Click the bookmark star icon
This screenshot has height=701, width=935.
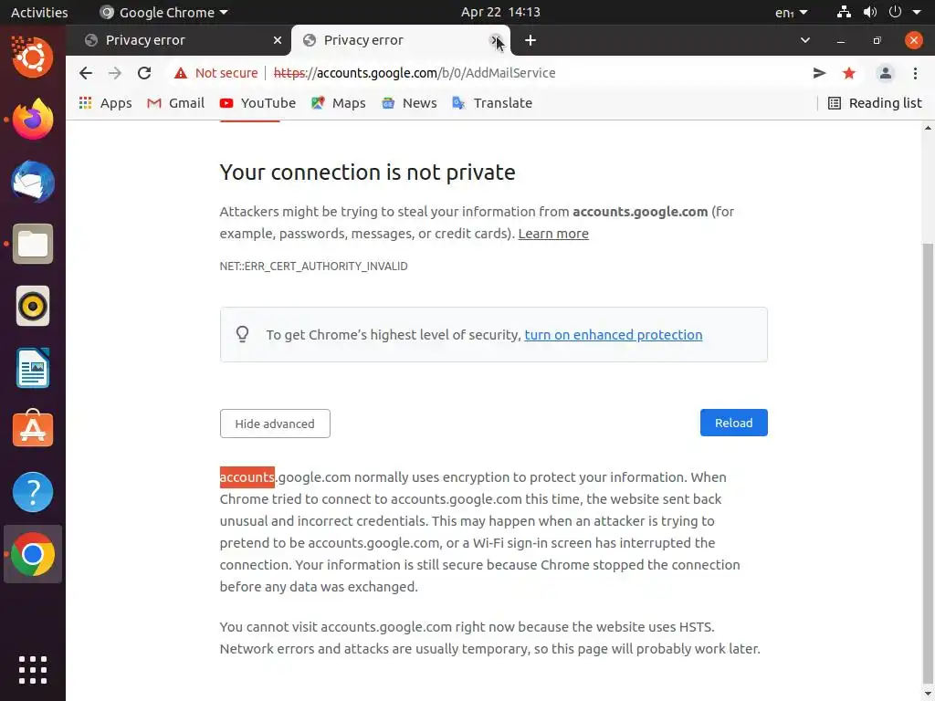tap(849, 73)
